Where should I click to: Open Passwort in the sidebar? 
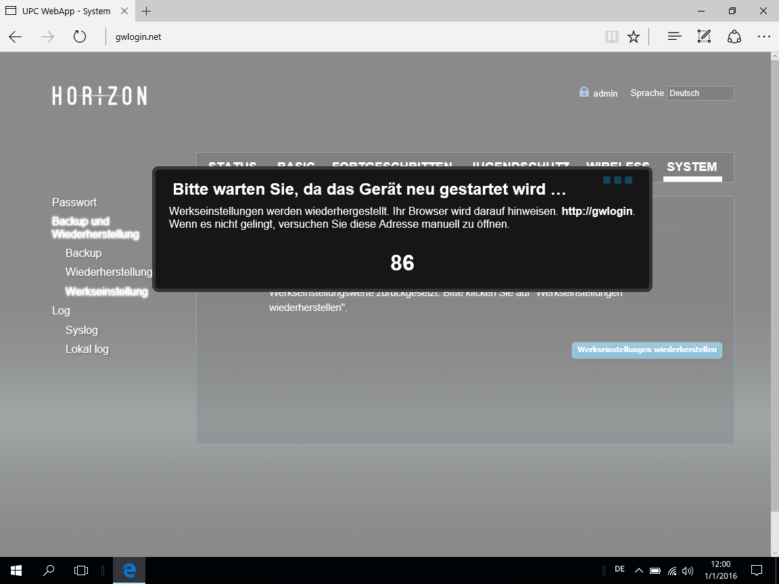(x=74, y=202)
